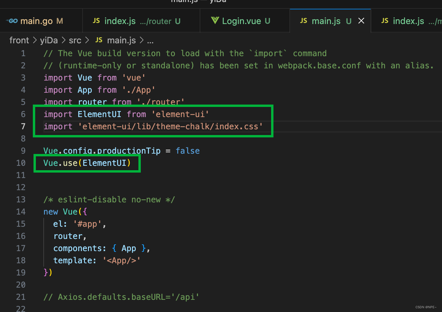Click the eslint-disable no-new comment
Image resolution: width=442 pixels, height=312 pixels.
click(109, 200)
